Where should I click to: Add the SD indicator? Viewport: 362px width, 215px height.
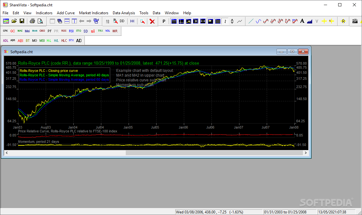[86, 31]
